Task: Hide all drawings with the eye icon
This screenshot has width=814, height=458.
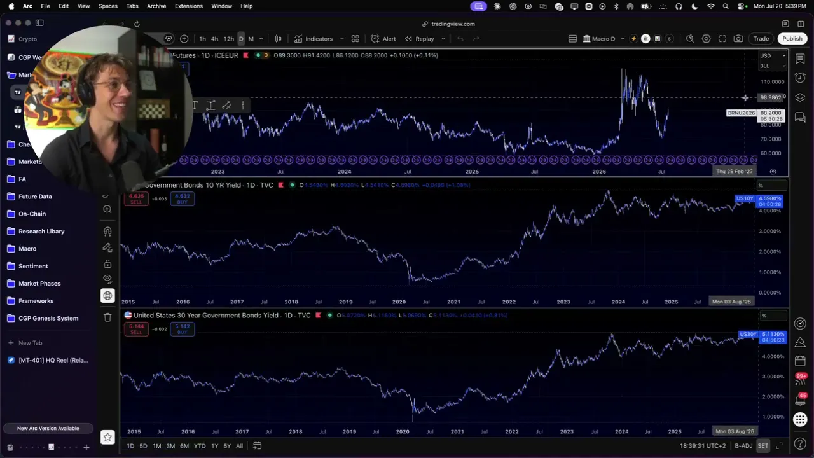Action: pyautogui.click(x=107, y=279)
